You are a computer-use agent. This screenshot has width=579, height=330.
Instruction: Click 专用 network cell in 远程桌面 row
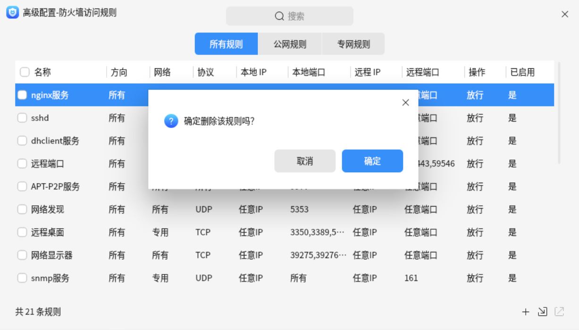coord(160,233)
